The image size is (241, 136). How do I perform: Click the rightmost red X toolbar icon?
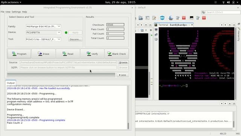tap(204, 18)
